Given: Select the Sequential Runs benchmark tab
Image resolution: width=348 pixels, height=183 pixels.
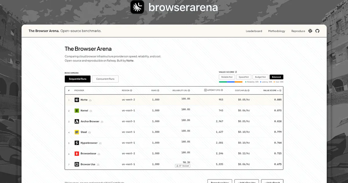Looking at the screenshot, I should 78,79.
